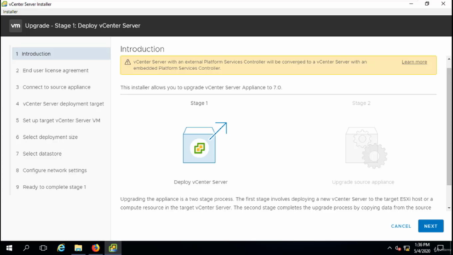Close the vCenter Server Installer window
This screenshot has width=453, height=255.
click(x=443, y=4)
